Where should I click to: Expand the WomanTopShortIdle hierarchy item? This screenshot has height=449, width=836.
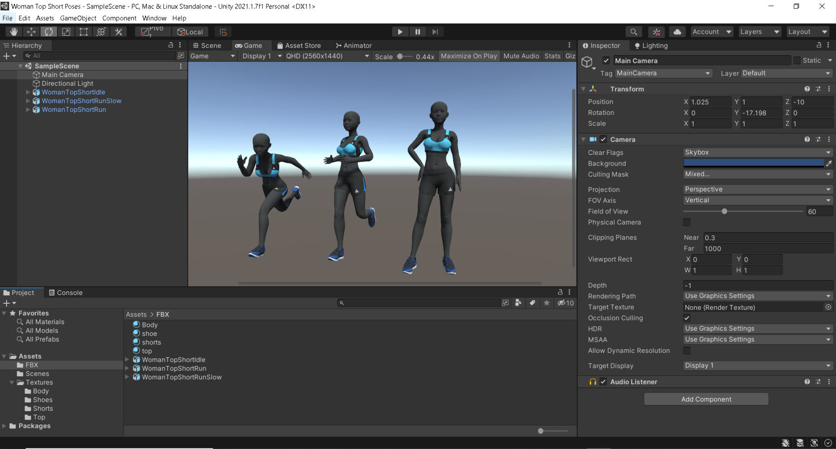click(x=28, y=92)
